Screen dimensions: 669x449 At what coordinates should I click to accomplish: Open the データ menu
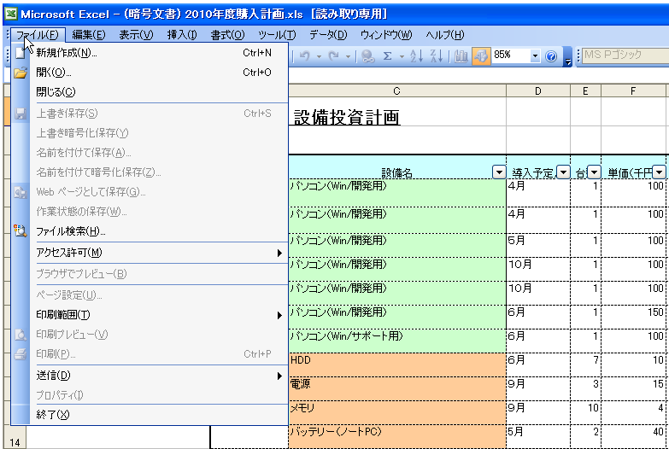click(328, 35)
